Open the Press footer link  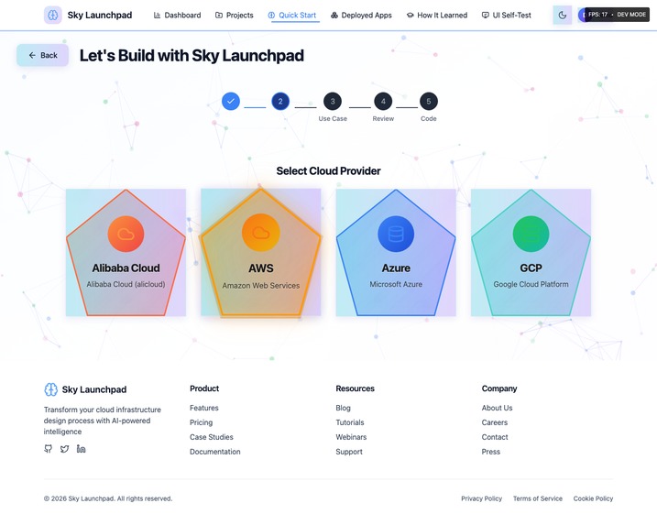pos(490,452)
